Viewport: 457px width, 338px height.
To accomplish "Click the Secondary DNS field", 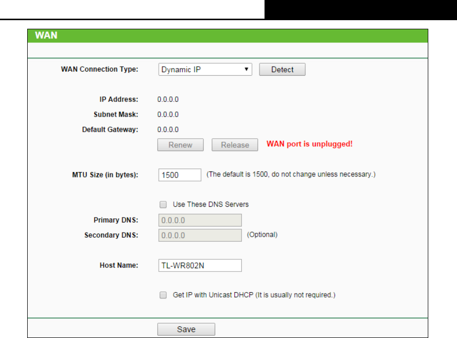I will (200, 235).
